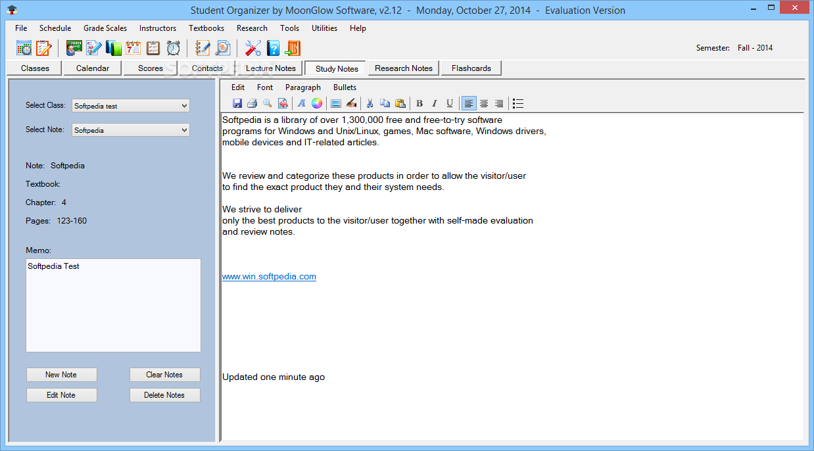This screenshot has height=451, width=814.
Task: Click the New Note button
Action: 61,375
